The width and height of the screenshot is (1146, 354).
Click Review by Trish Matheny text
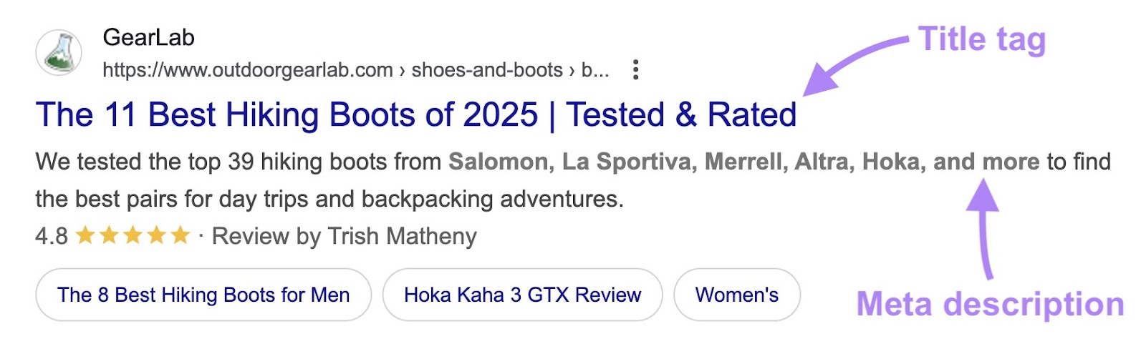click(x=344, y=236)
